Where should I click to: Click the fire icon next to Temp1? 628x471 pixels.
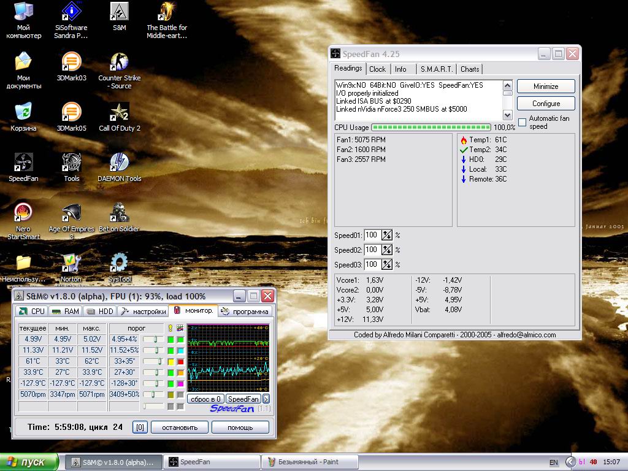tap(464, 140)
